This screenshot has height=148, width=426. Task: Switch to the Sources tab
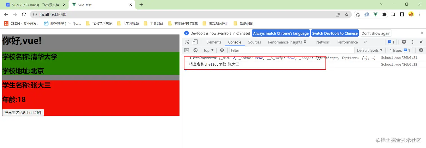255,42
